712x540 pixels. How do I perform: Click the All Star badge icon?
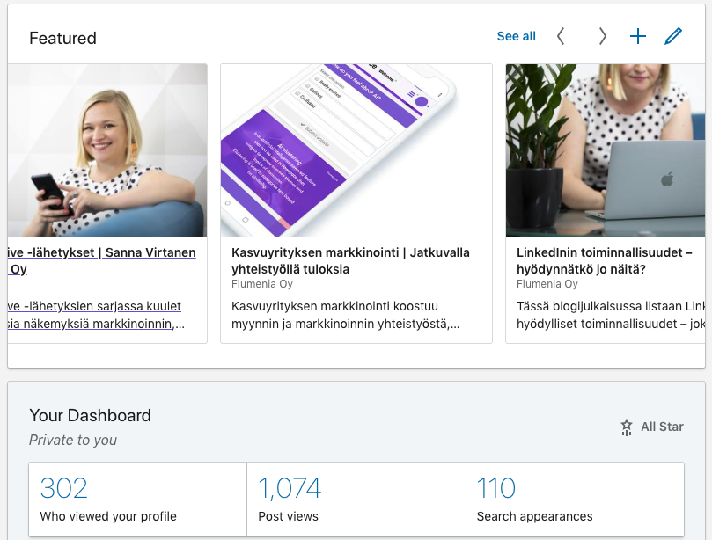pos(627,427)
